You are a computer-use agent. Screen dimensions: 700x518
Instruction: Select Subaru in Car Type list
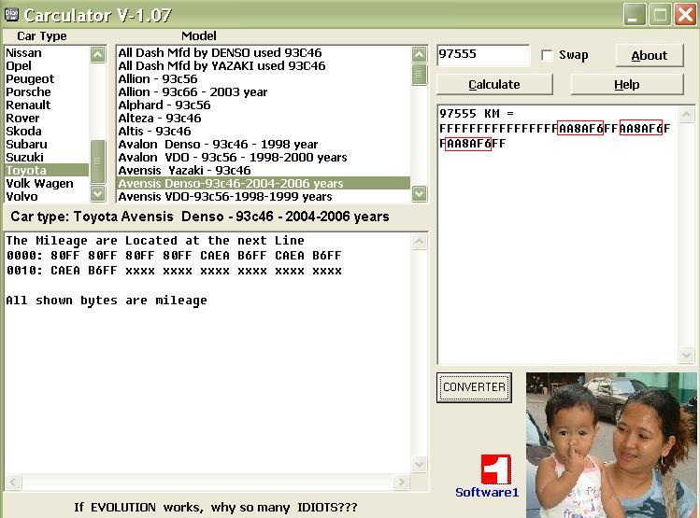point(47,145)
